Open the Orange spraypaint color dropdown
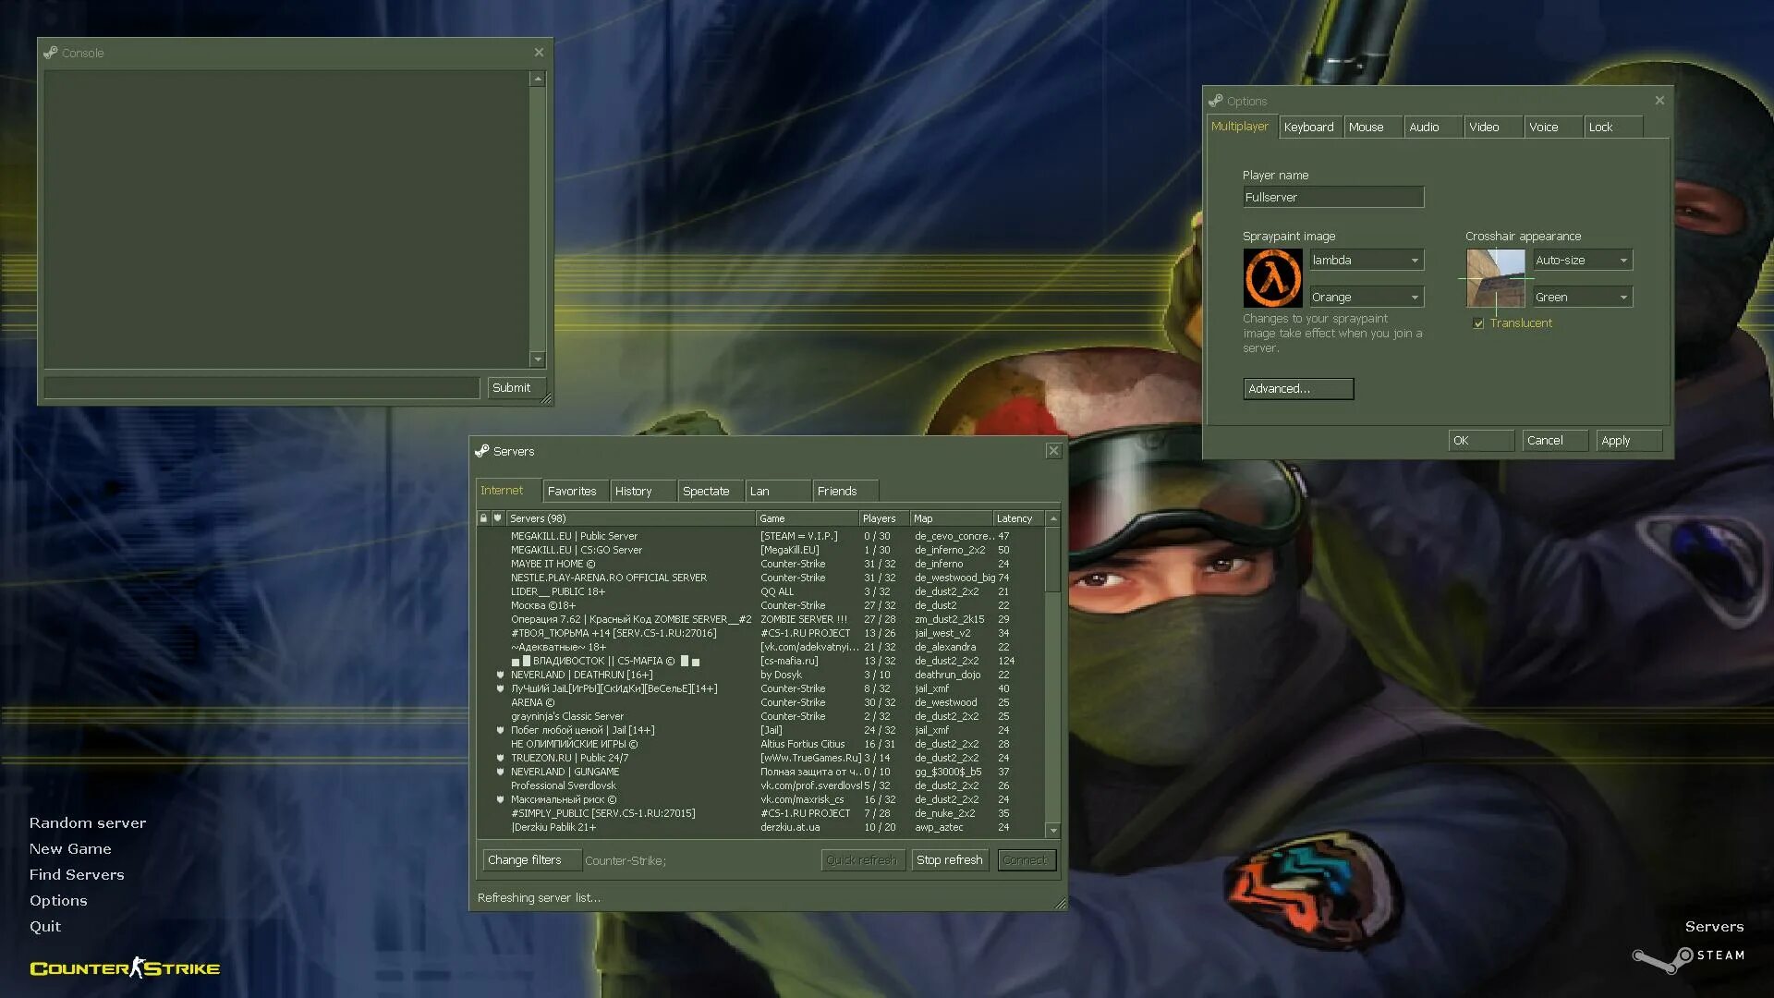 pyautogui.click(x=1367, y=298)
